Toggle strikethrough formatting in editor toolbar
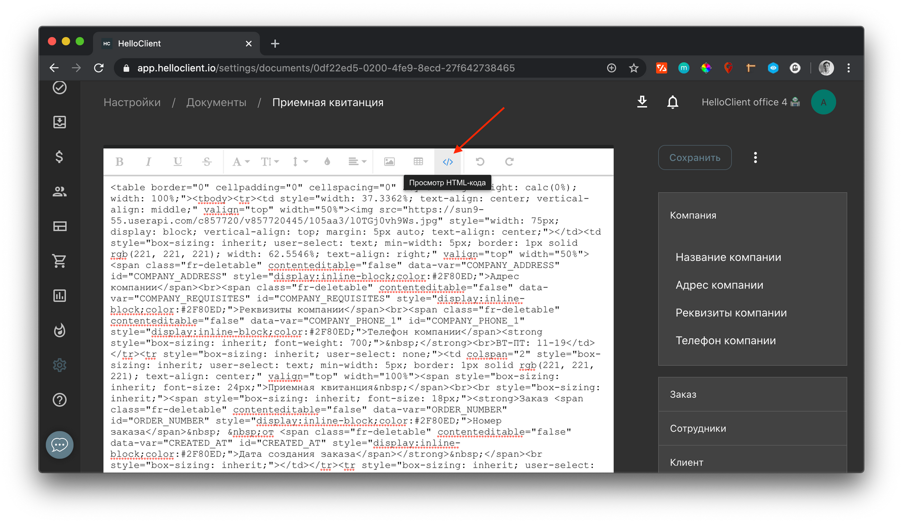 click(207, 161)
